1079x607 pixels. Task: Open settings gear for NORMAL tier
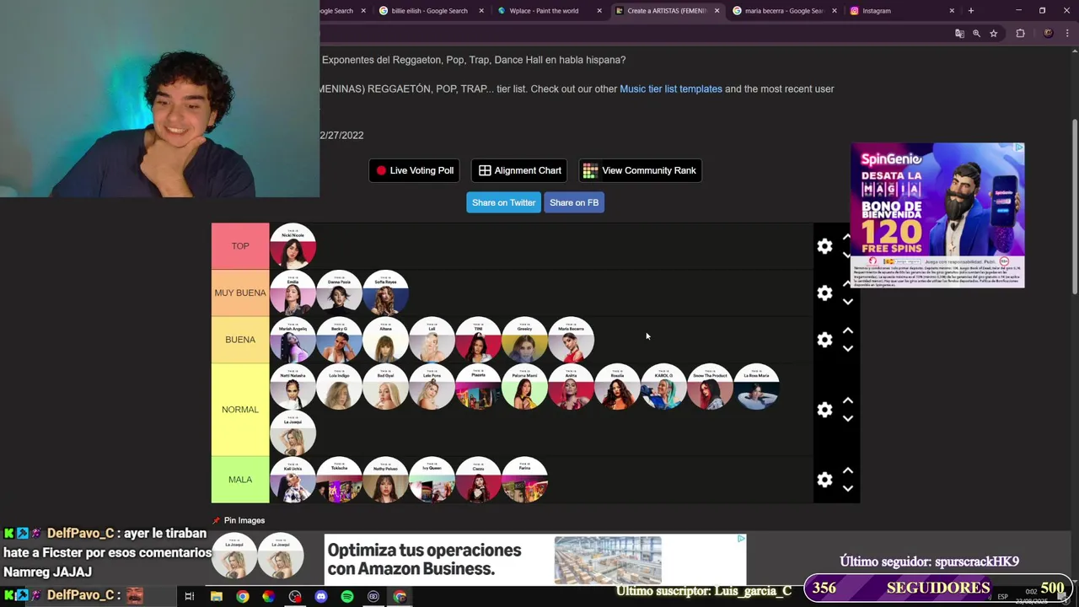824,410
